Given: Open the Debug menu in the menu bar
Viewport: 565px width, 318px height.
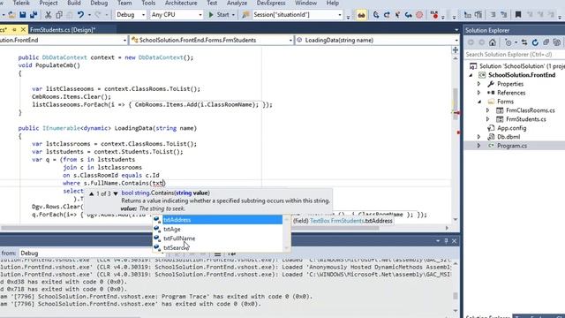Looking at the screenshot, I should click(99, 4).
